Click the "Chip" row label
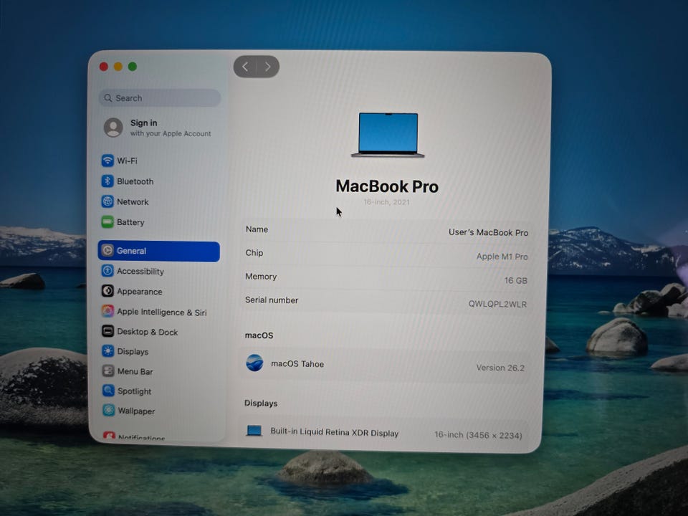Viewport: 688px width, 516px height. pyautogui.click(x=254, y=253)
